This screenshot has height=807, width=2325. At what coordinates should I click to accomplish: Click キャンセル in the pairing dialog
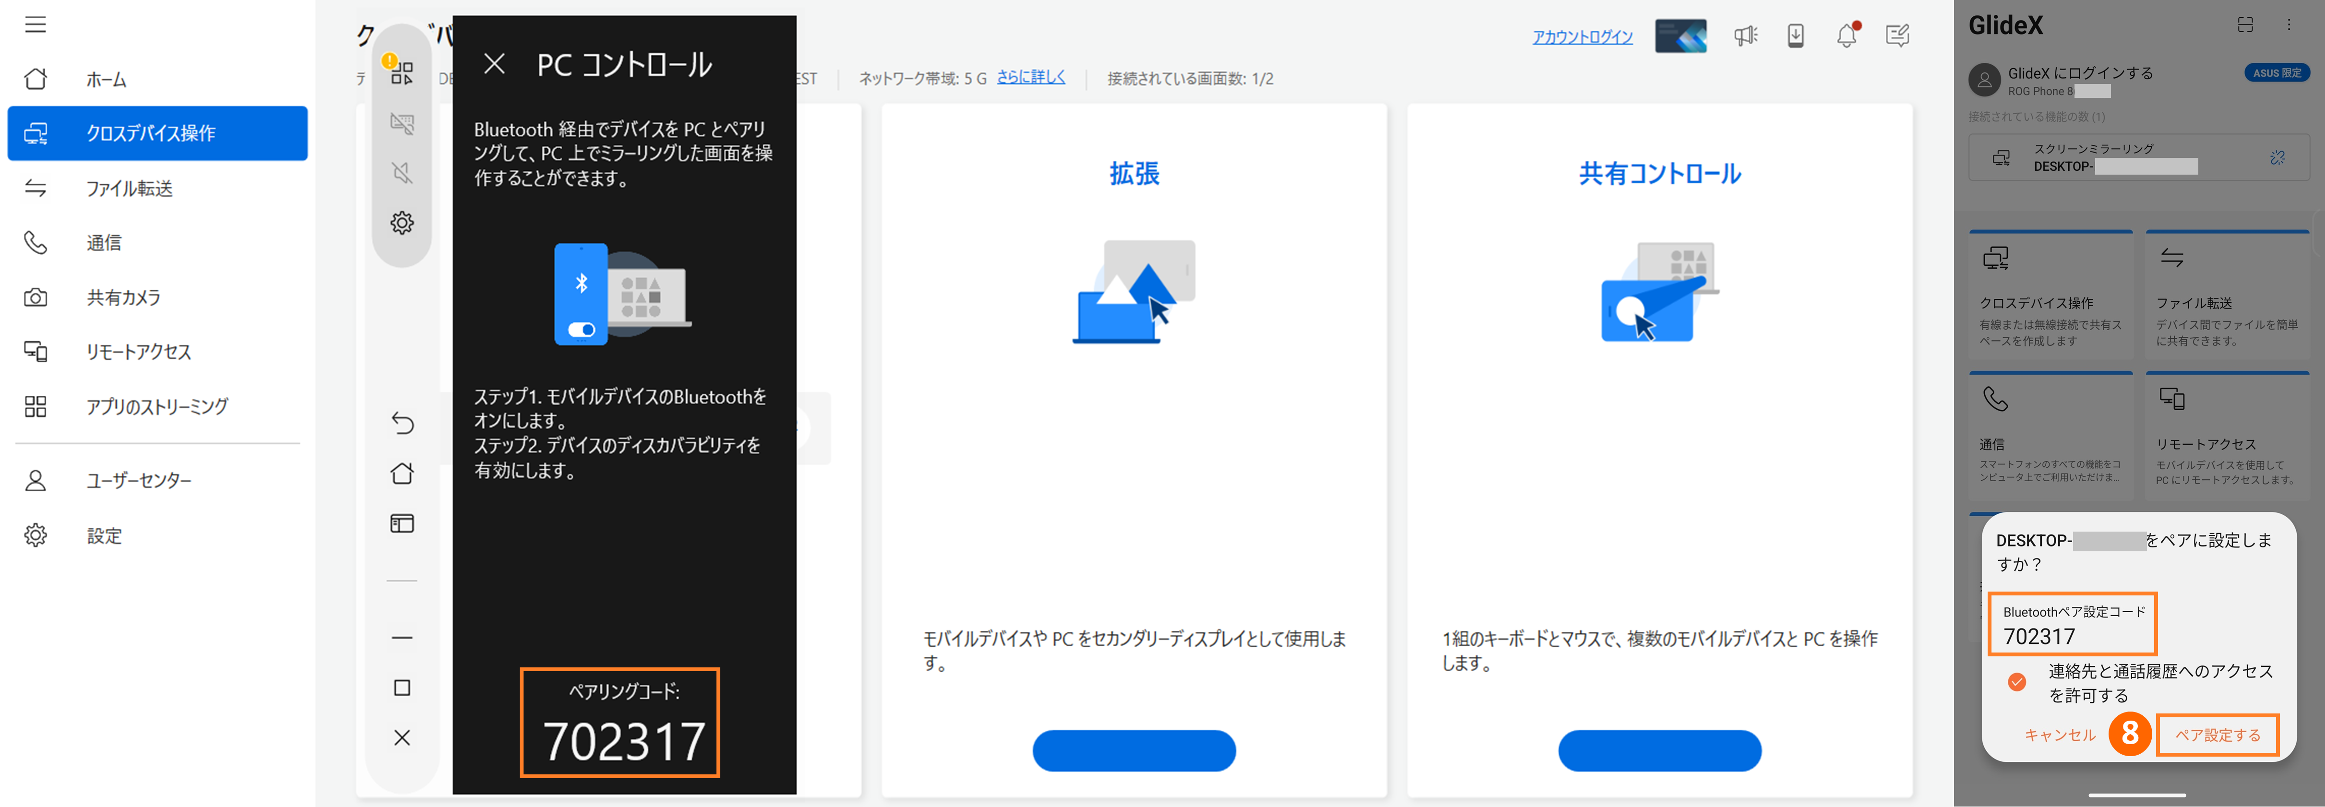[x=2060, y=735]
